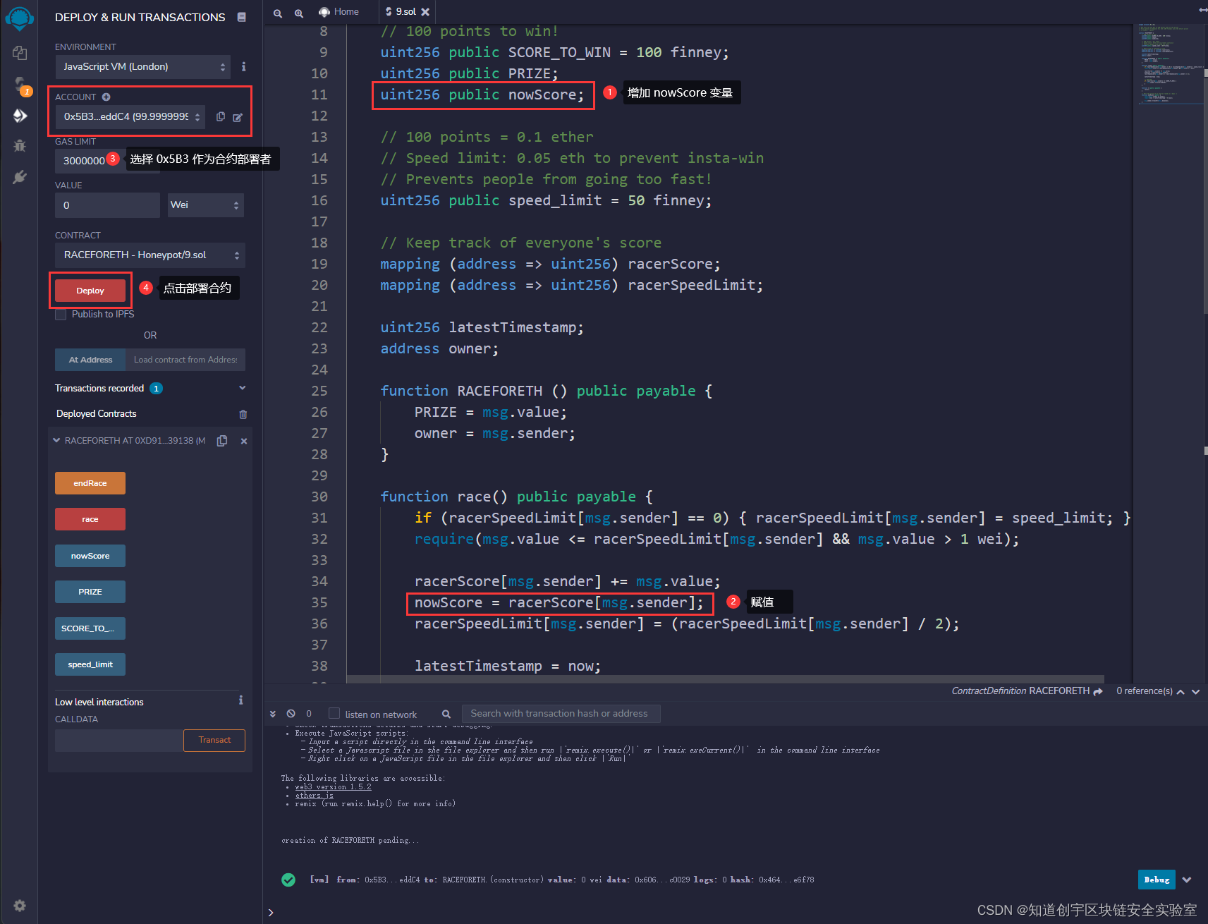Click the transaction hash search field
Viewport: 1208px width, 924px height.
(x=561, y=714)
